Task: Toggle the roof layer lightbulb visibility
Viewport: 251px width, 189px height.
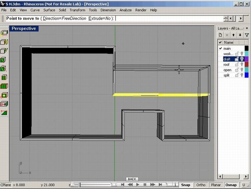Action: [x=241, y=65]
